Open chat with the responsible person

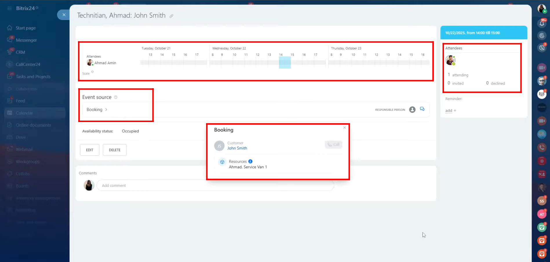click(422, 109)
